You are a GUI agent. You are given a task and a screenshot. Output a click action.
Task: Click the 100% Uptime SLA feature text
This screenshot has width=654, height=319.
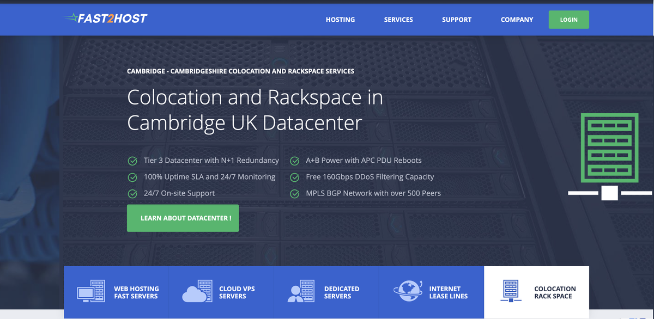click(x=209, y=177)
